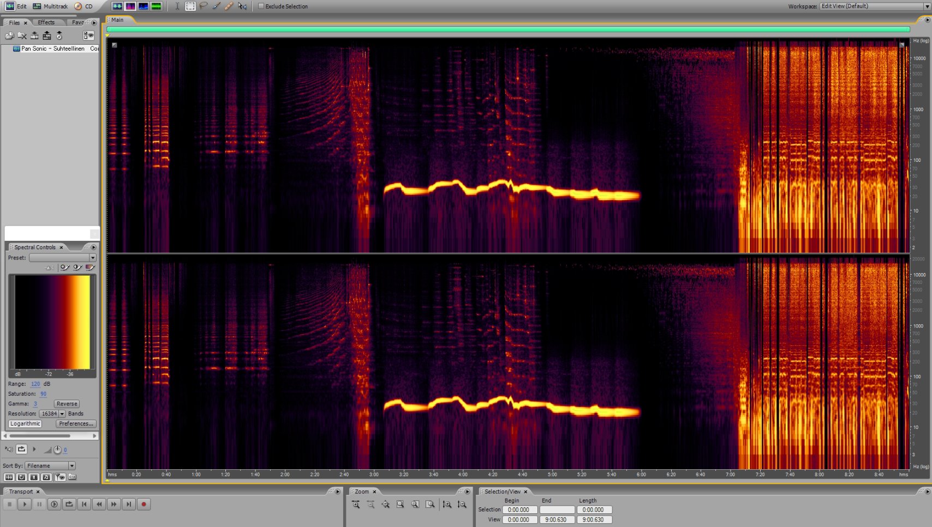Viewport: 932px width, 527px height.
Task: Switch to Edit view
Action: pyautogui.click(x=16, y=6)
